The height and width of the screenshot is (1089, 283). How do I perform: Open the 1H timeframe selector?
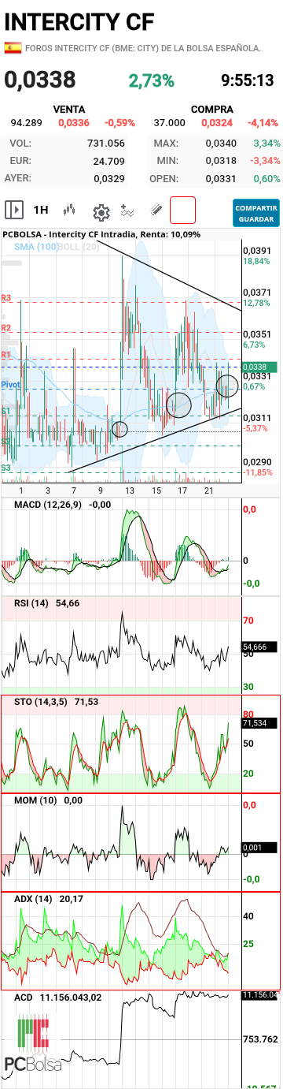point(41,210)
